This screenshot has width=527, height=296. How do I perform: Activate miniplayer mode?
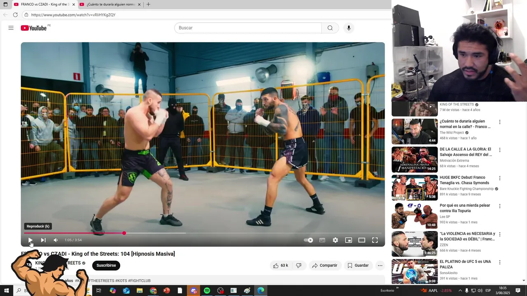(349, 240)
